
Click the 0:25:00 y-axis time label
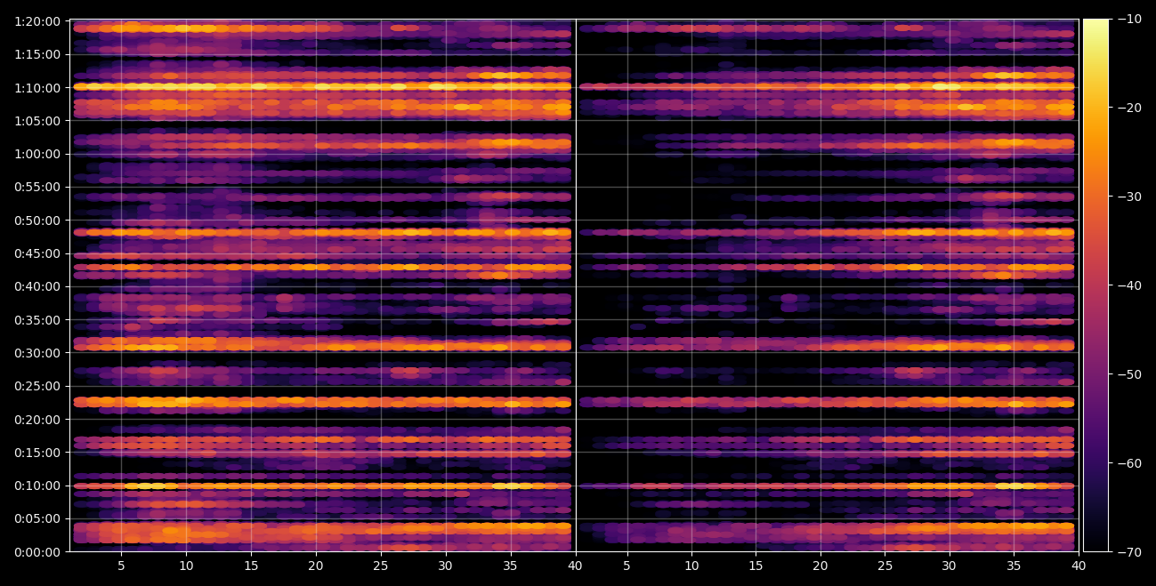pyautogui.click(x=39, y=386)
